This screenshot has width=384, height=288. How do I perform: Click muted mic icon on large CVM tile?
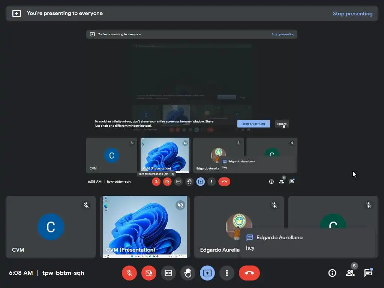pos(86,205)
